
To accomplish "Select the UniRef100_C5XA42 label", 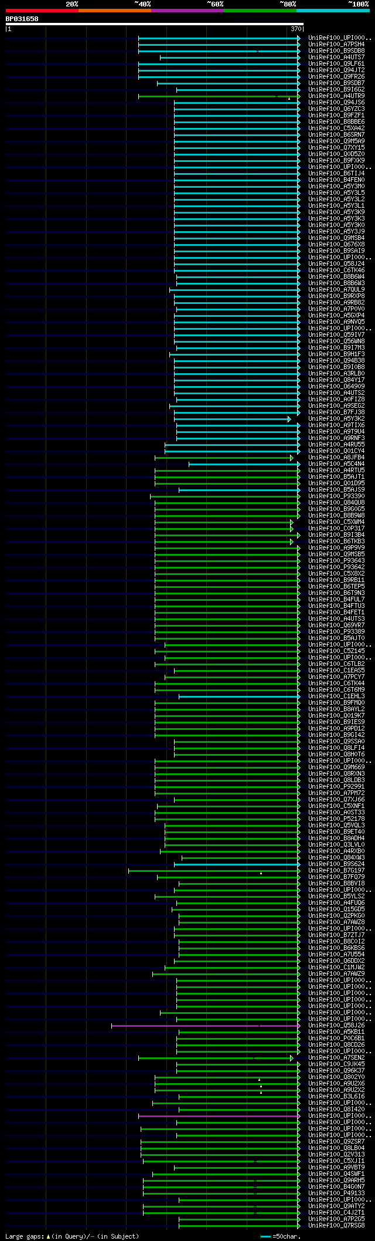I will (336, 128).
